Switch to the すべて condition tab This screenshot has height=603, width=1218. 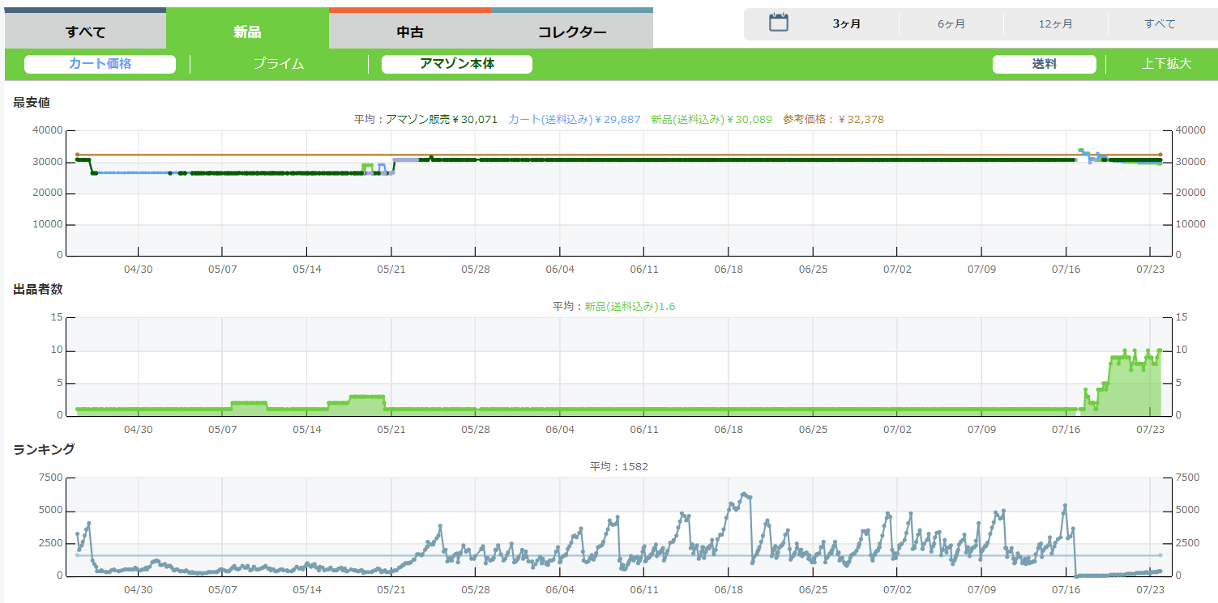click(86, 32)
